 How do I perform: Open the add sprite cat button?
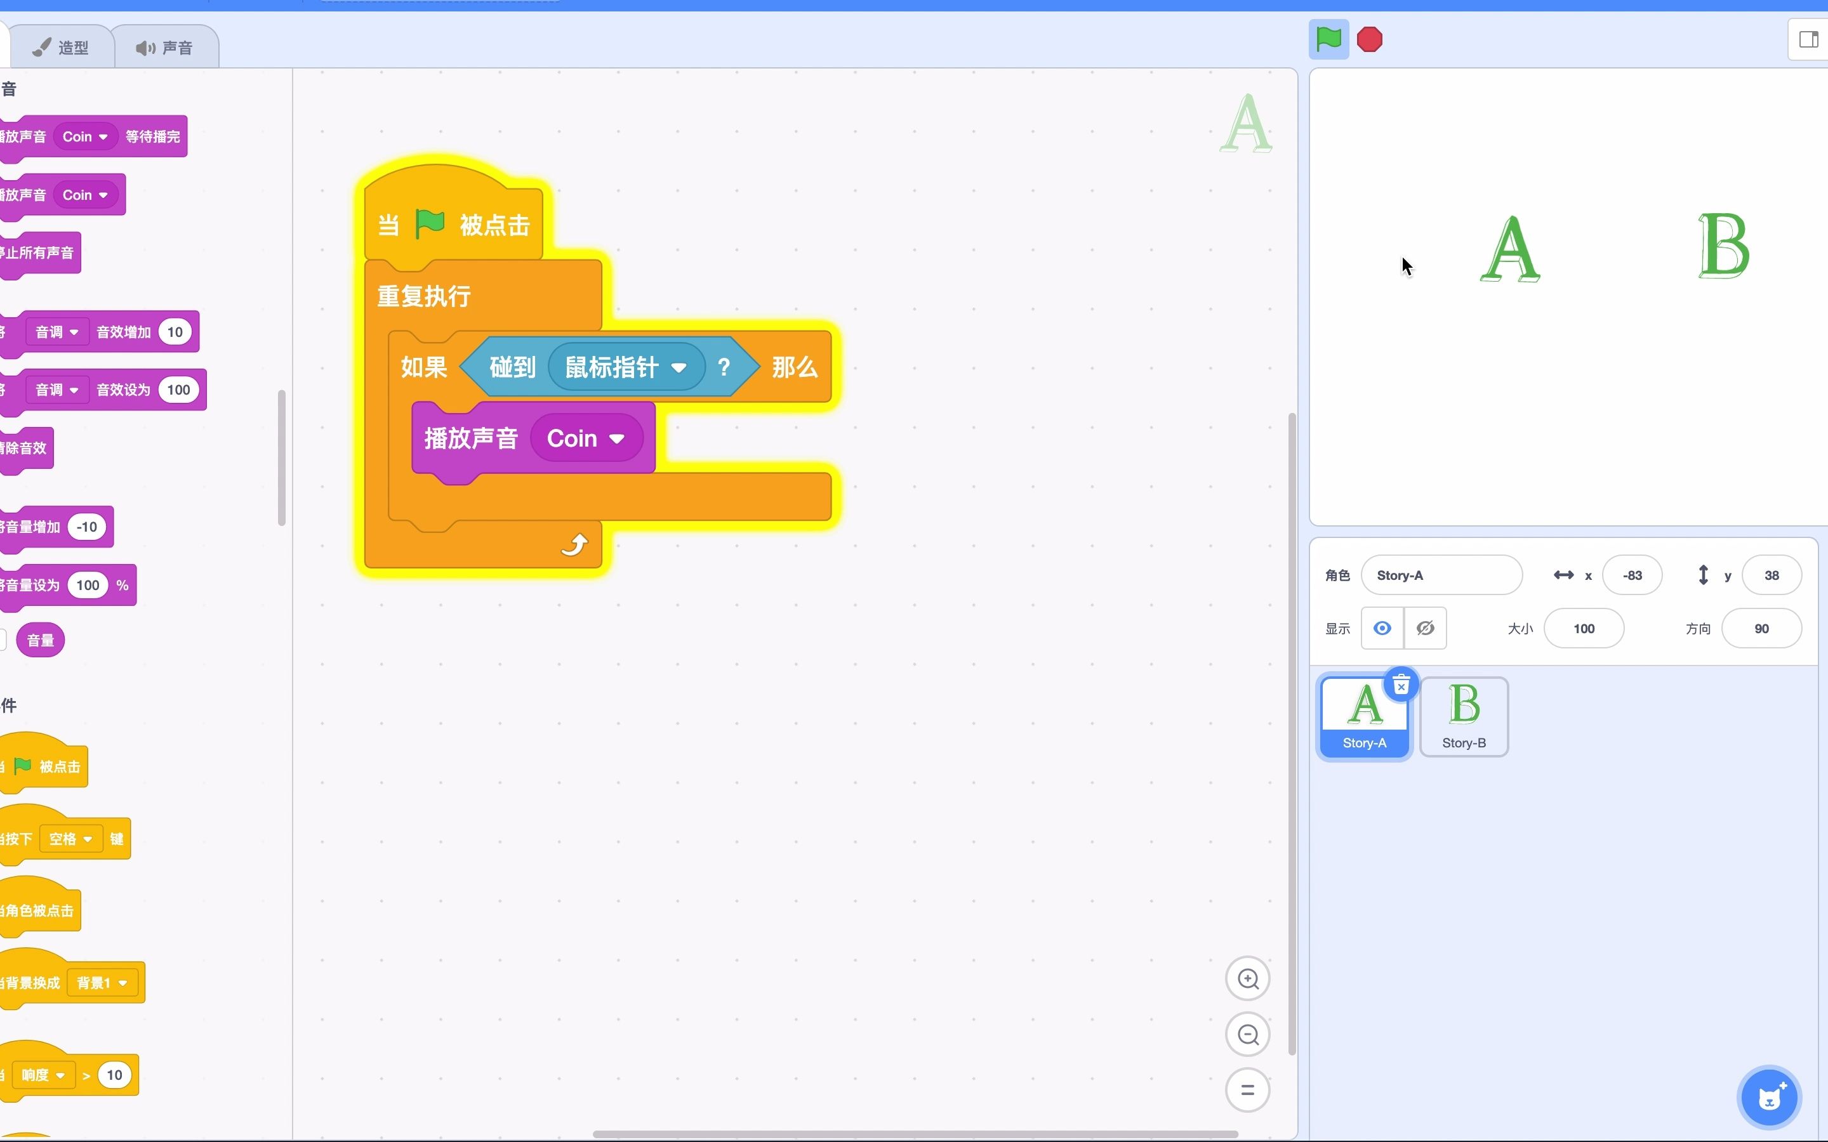coord(1770,1098)
